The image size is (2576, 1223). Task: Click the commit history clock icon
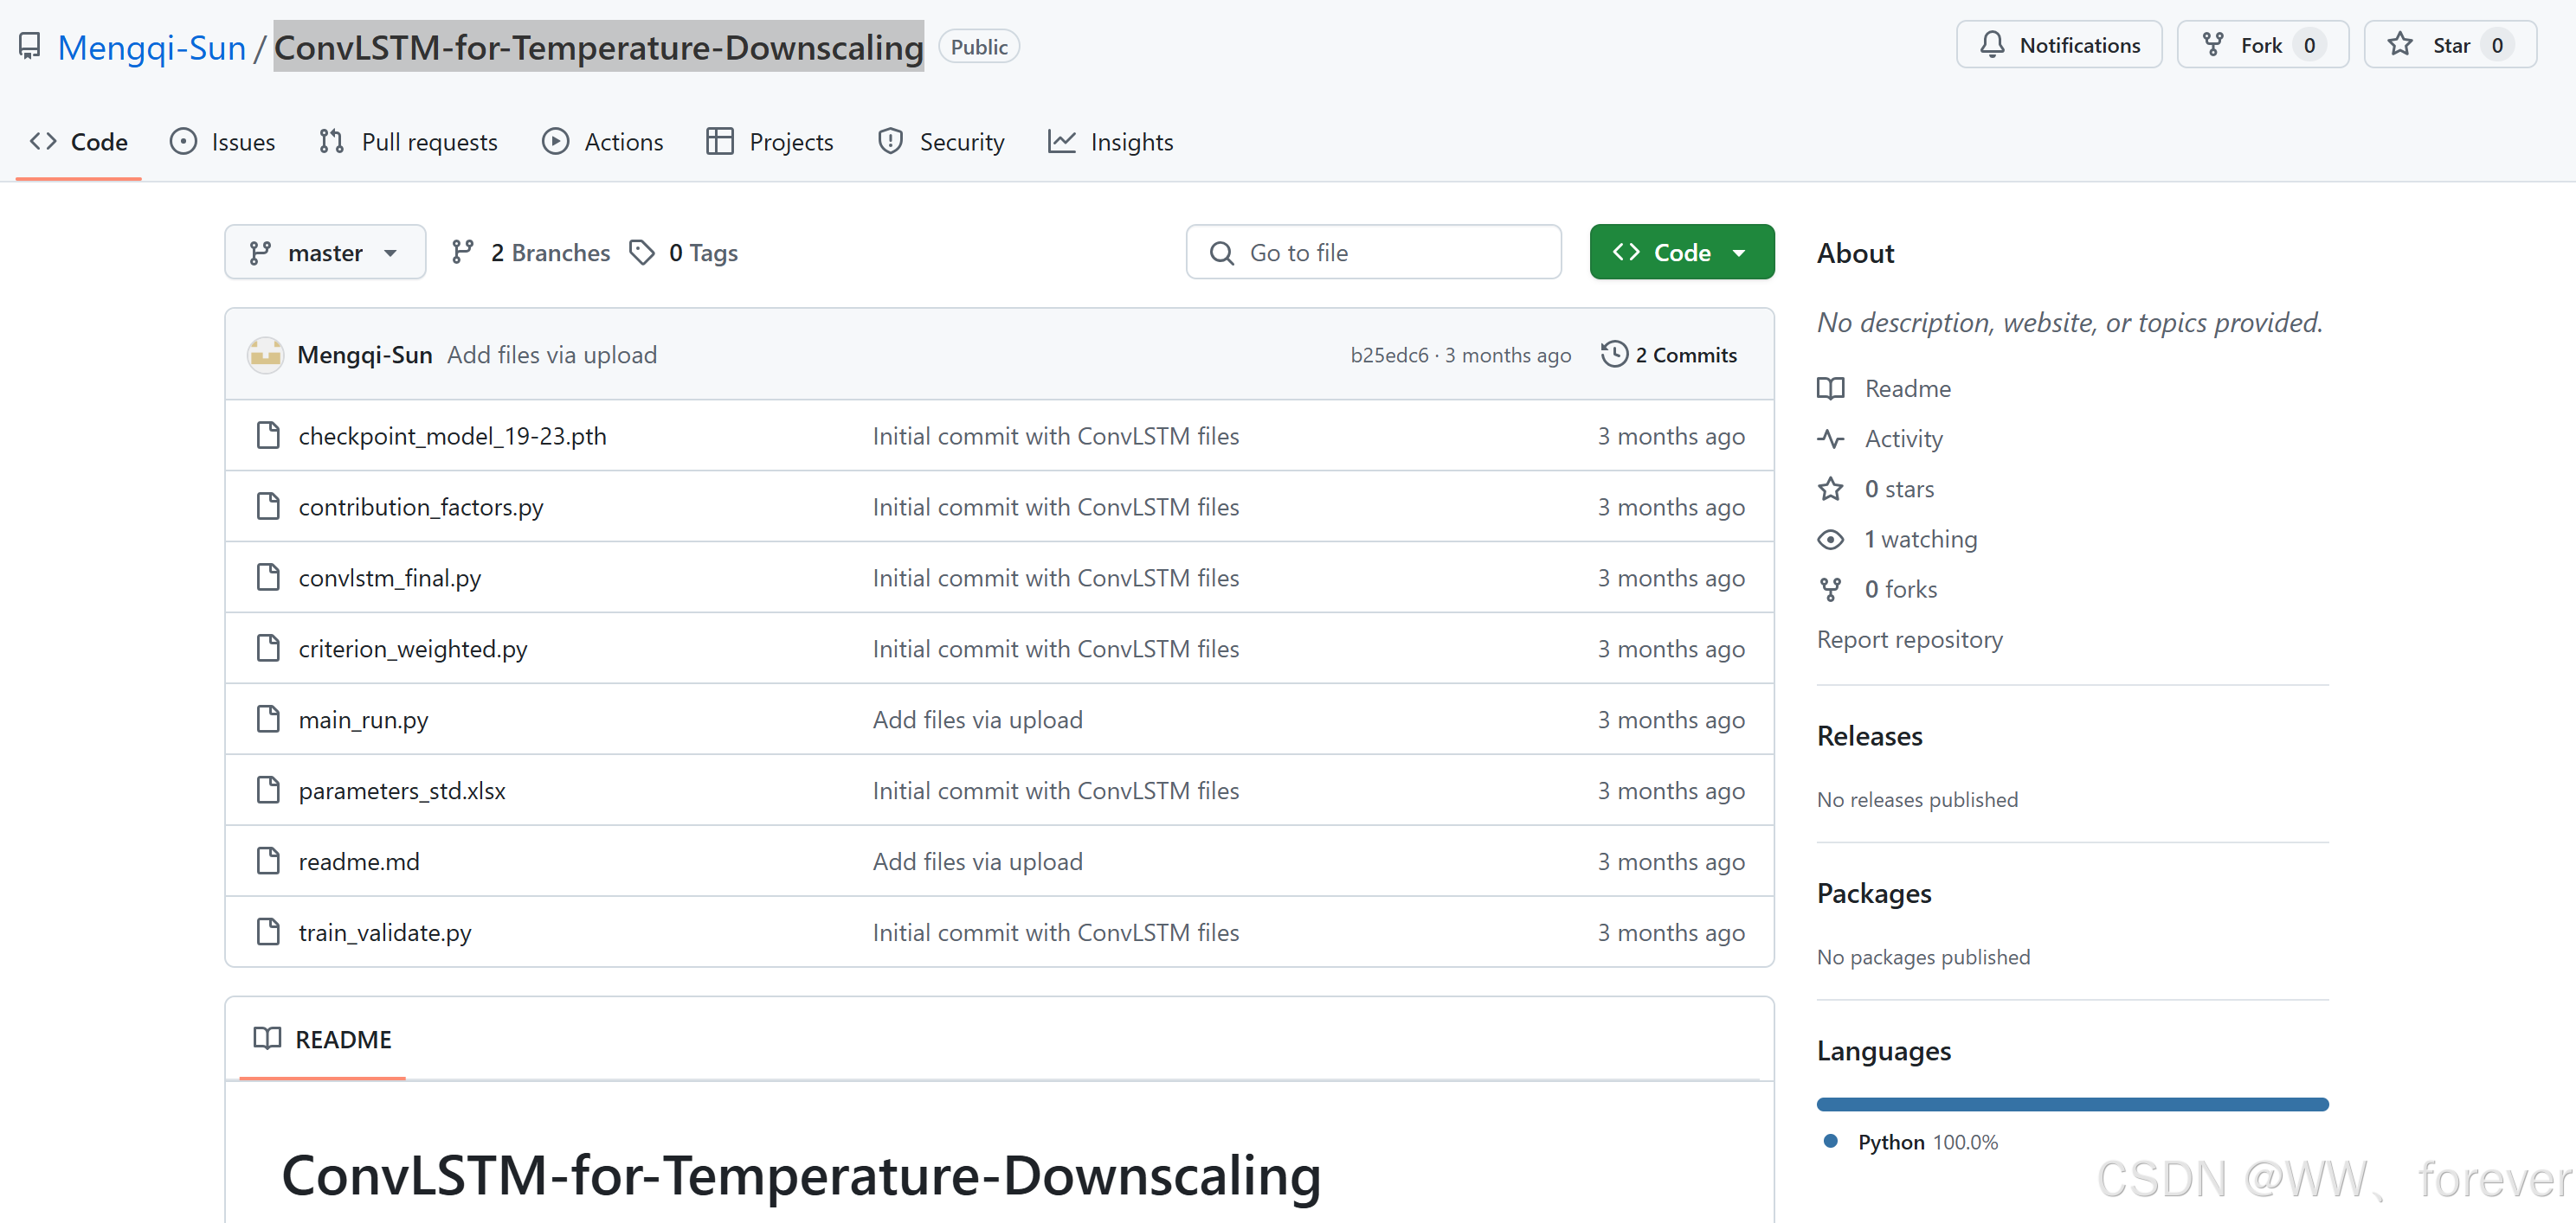click(1614, 355)
